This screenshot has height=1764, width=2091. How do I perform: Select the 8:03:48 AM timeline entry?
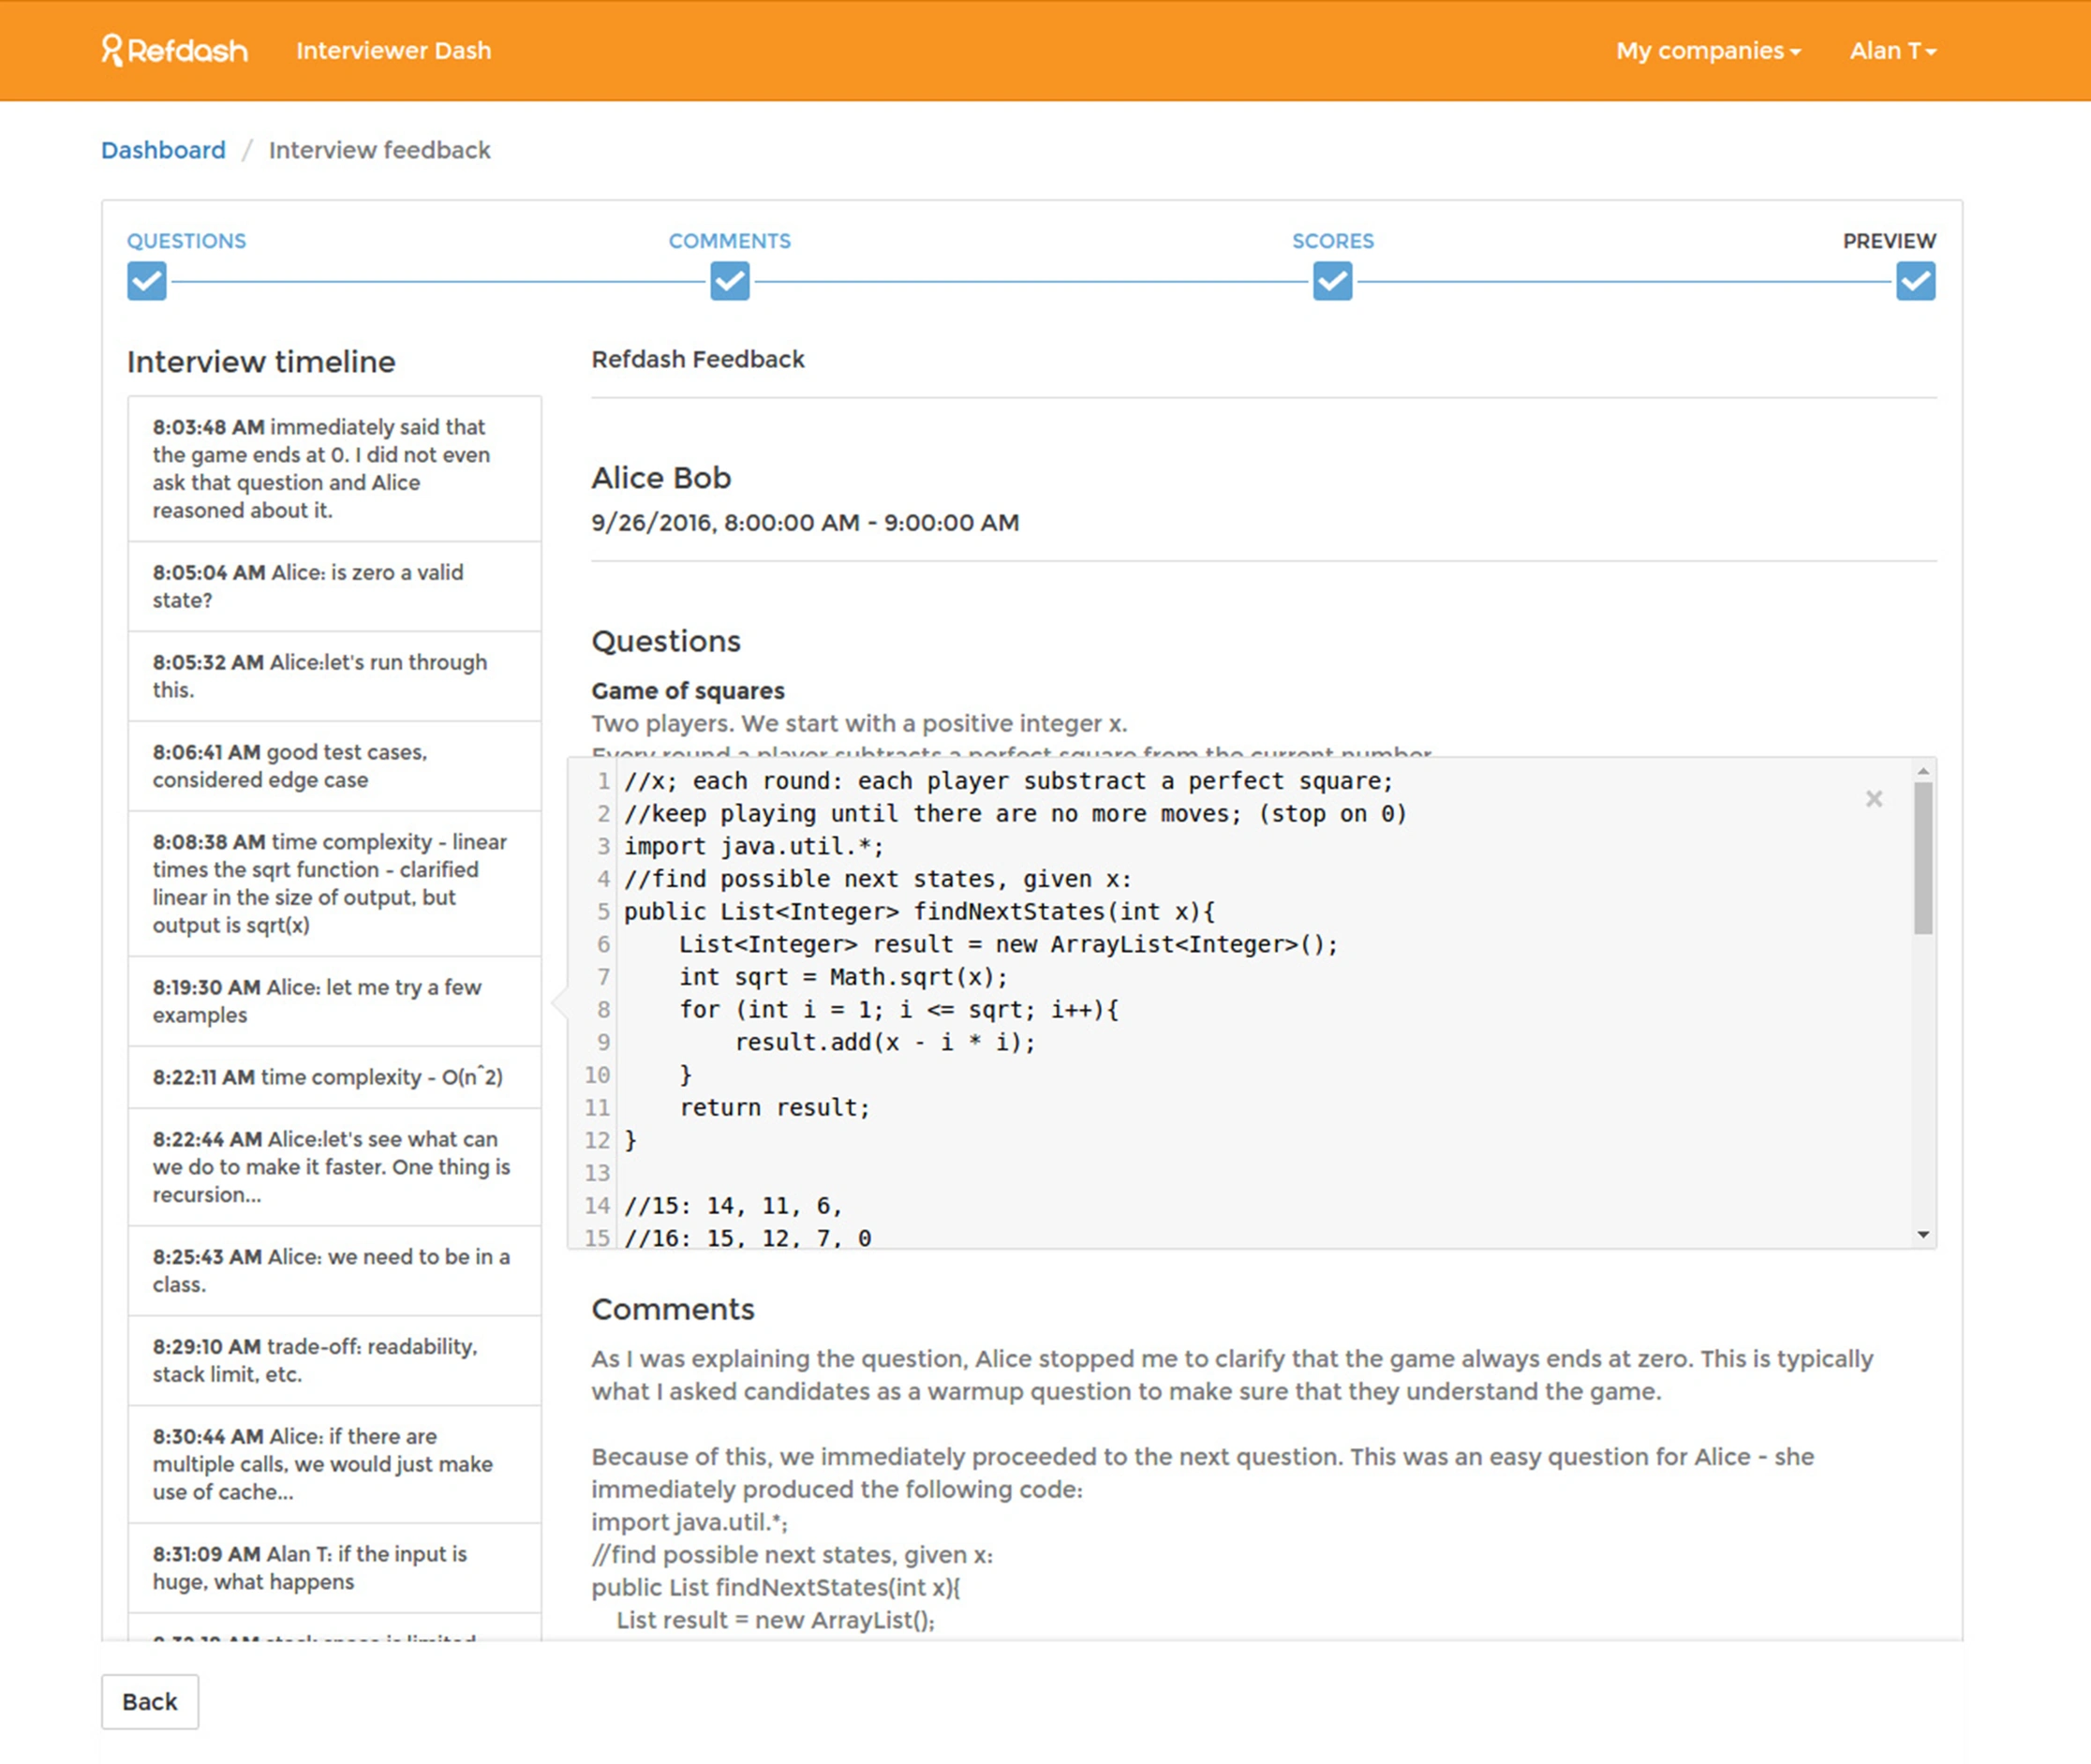pos(335,469)
